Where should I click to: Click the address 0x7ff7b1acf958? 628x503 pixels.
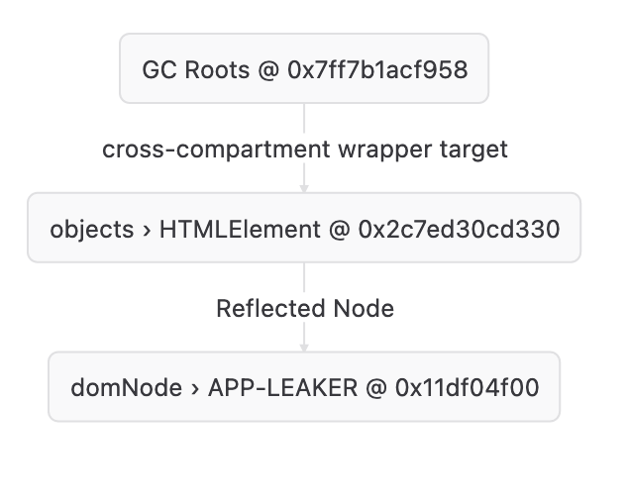(377, 70)
